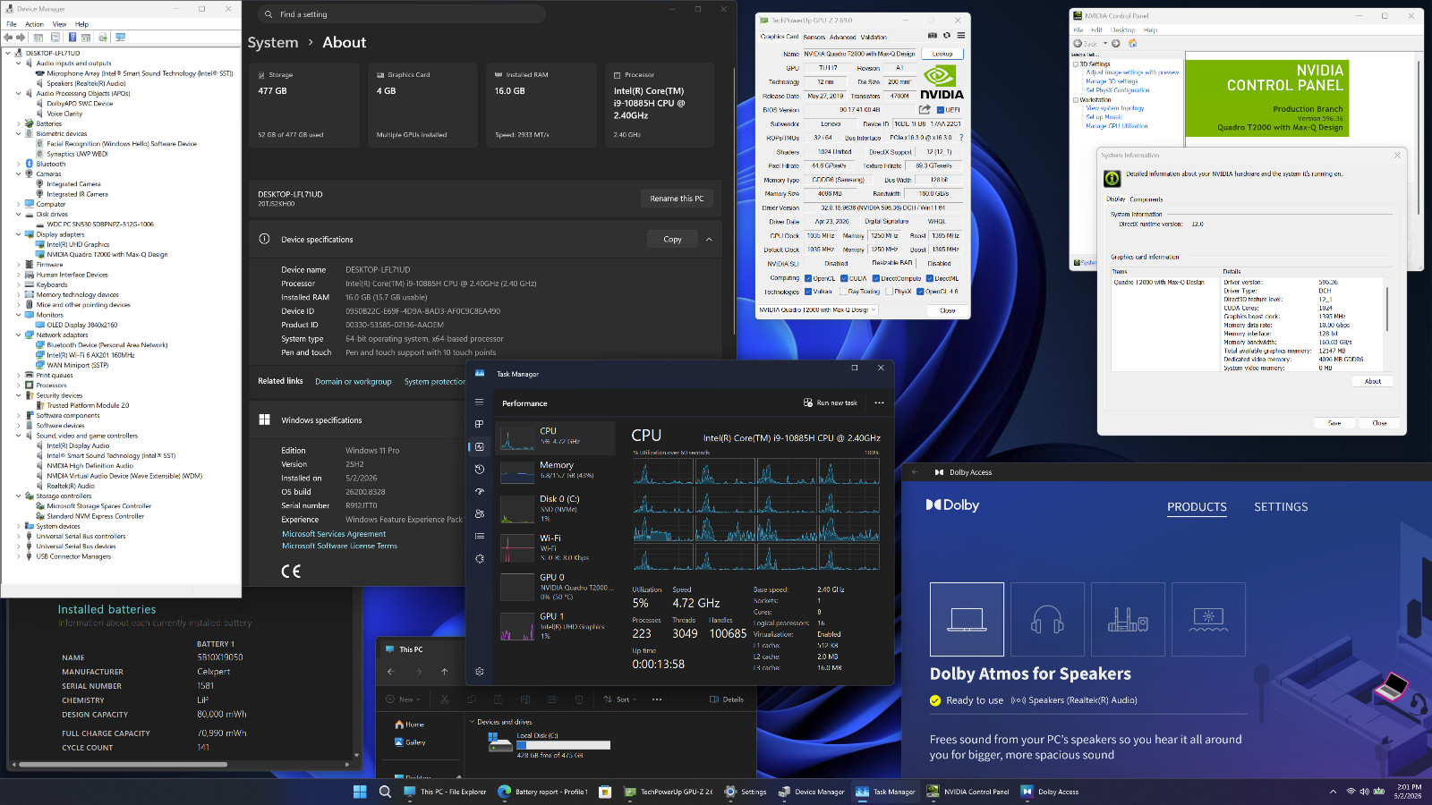The width and height of the screenshot is (1432, 805).
Task: Uncheck the UEFI checkbox in GPU-Z
Action: point(941,110)
